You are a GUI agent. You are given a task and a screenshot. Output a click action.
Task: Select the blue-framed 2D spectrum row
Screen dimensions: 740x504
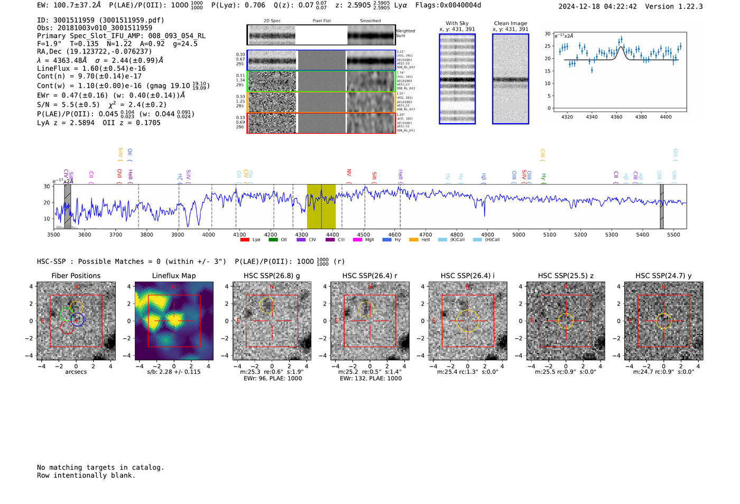coord(321,60)
